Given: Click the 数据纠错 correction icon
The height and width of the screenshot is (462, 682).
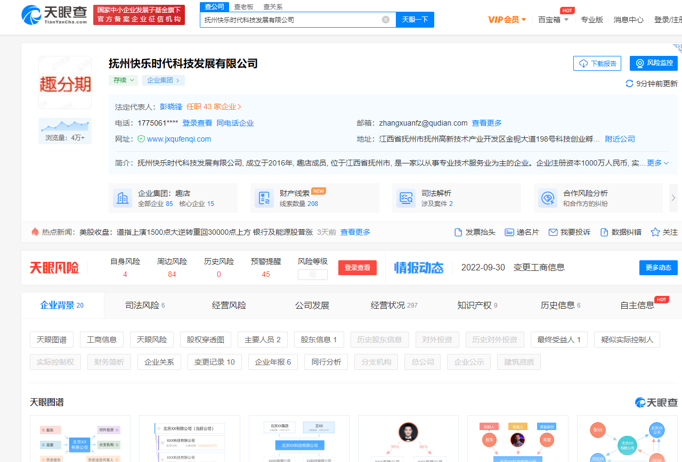Looking at the screenshot, I should click(x=604, y=232).
